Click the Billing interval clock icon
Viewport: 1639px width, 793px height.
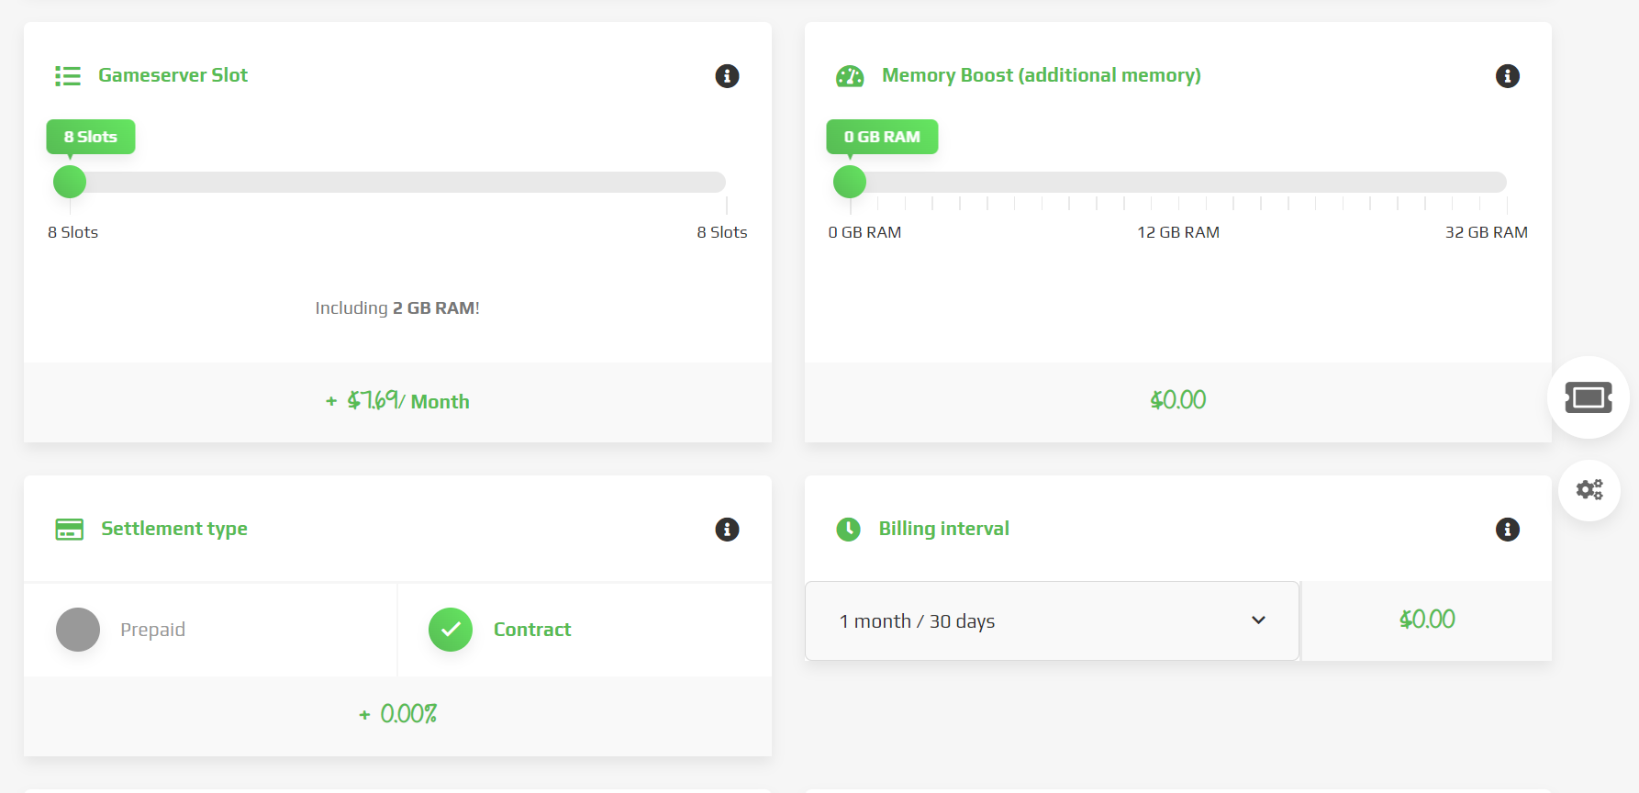point(849,530)
